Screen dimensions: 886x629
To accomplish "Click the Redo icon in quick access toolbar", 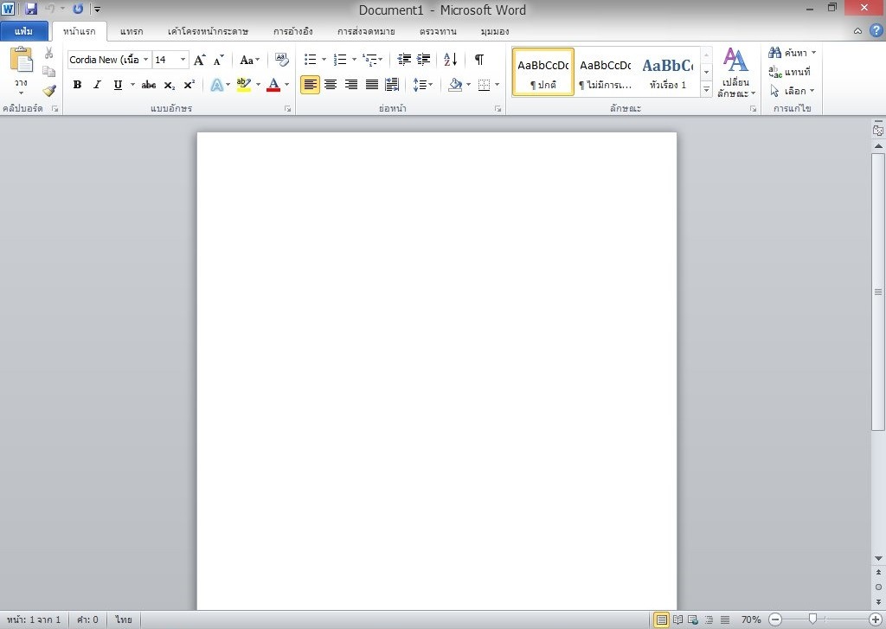I will [78, 9].
